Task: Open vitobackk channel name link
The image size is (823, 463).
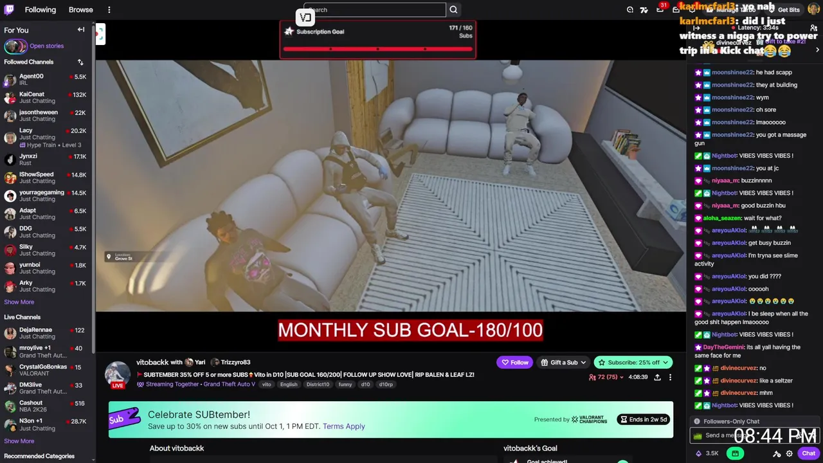Action: [152, 362]
